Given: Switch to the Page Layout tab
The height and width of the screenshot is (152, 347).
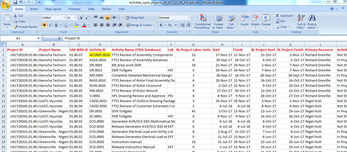Looking at the screenshot, I should [x=53, y=9].
